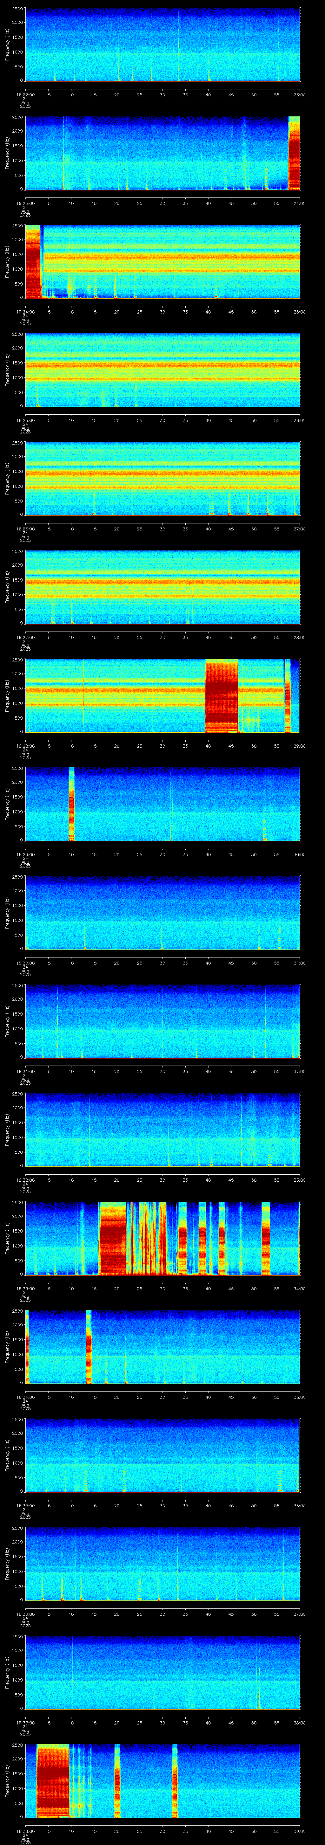Click the '16:22:00' time axis label
The image size is (325, 1845).
point(25,94)
